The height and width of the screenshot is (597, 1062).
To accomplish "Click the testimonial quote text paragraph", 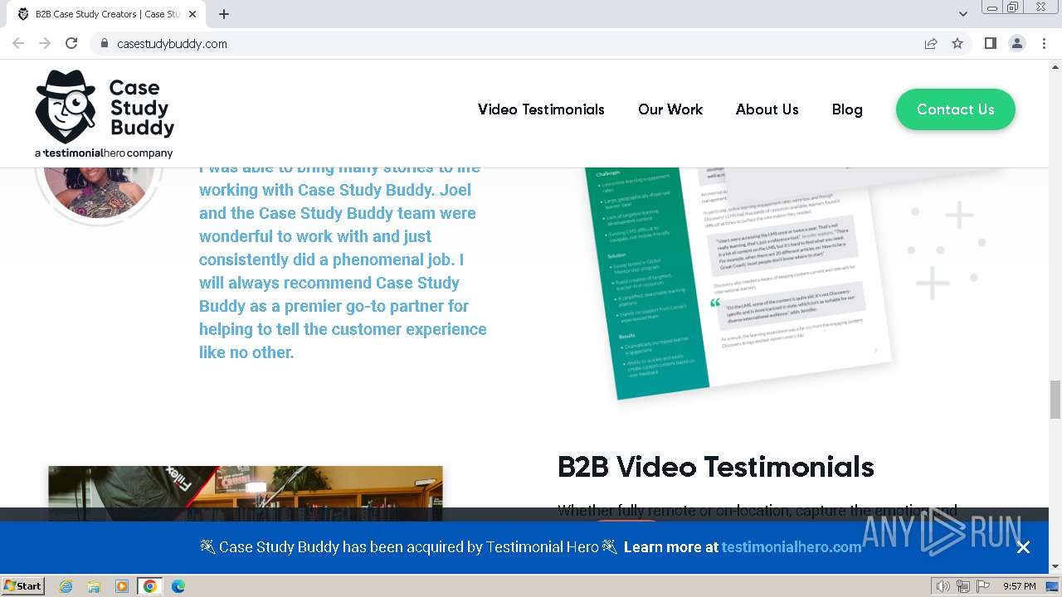I will (343, 264).
